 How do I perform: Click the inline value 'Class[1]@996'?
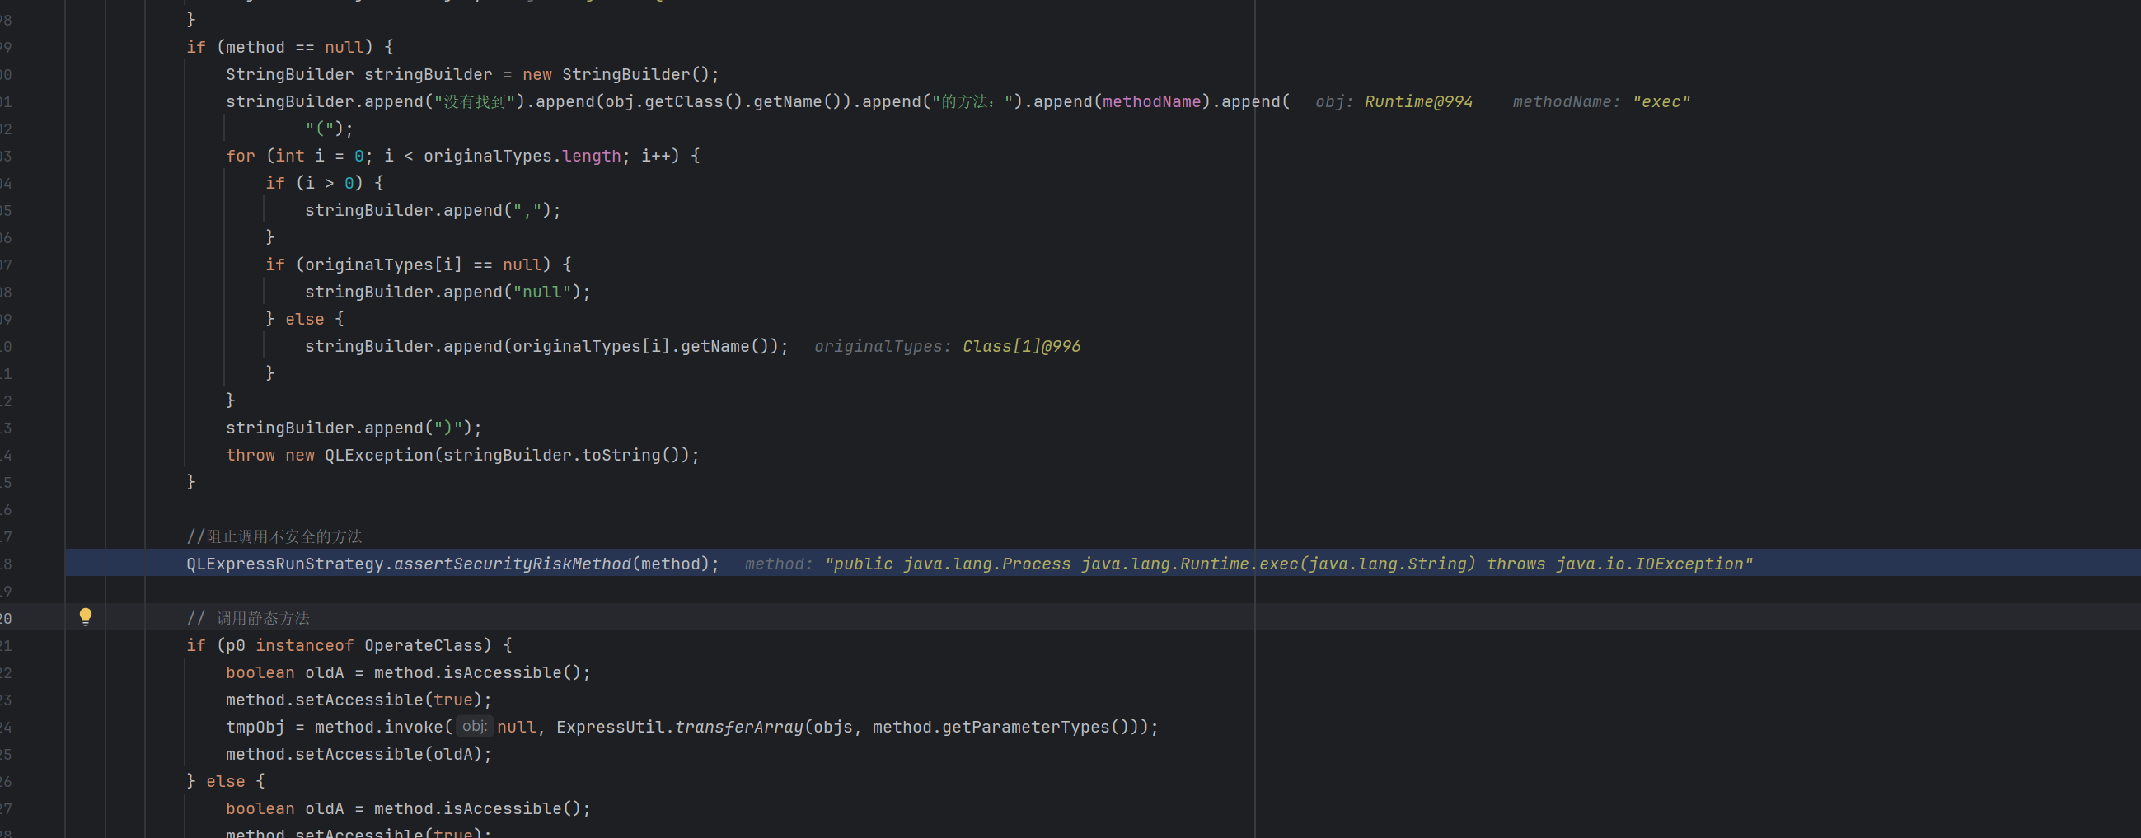(x=1021, y=346)
